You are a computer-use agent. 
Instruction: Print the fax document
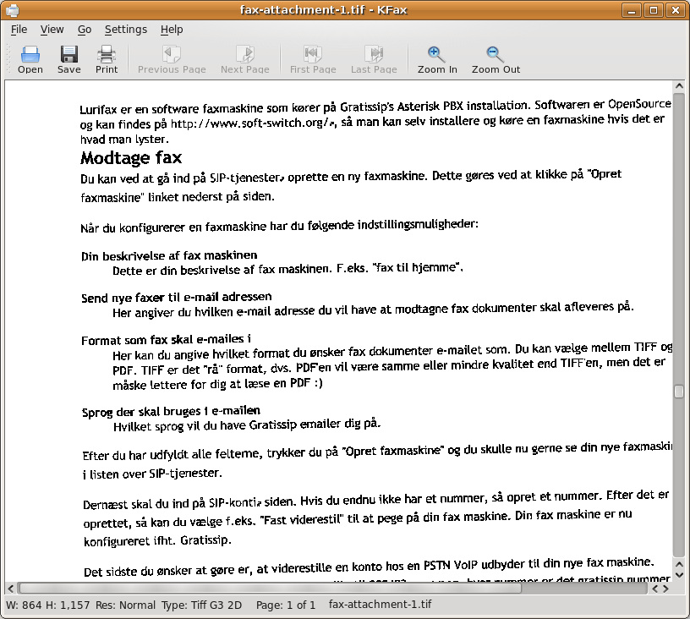coord(107,59)
